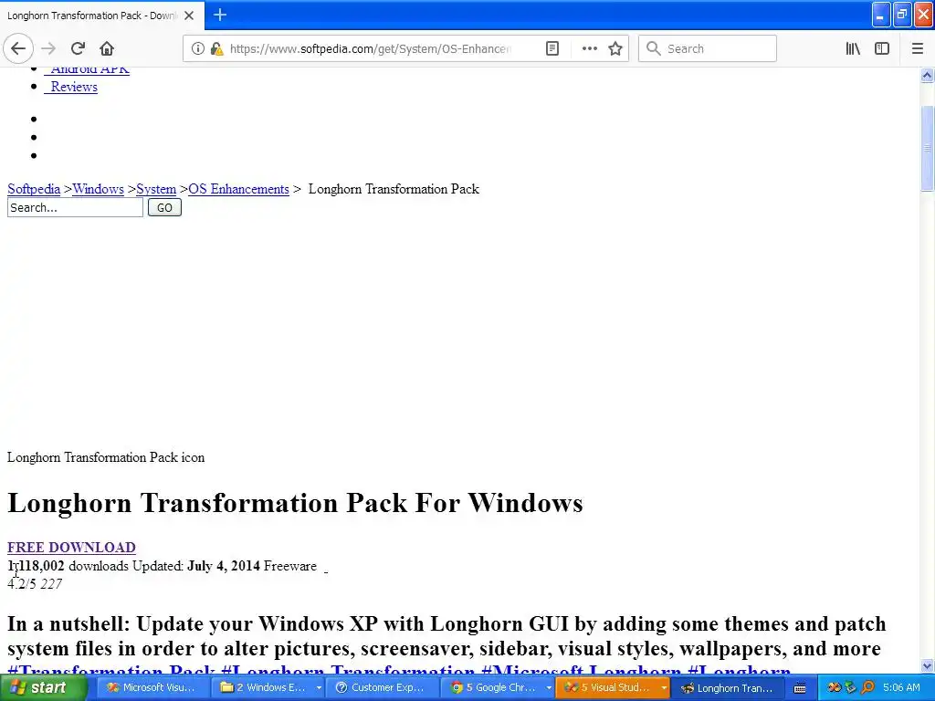935x701 pixels.
Task: Click the softpedia URL address field
Action: tap(370, 49)
